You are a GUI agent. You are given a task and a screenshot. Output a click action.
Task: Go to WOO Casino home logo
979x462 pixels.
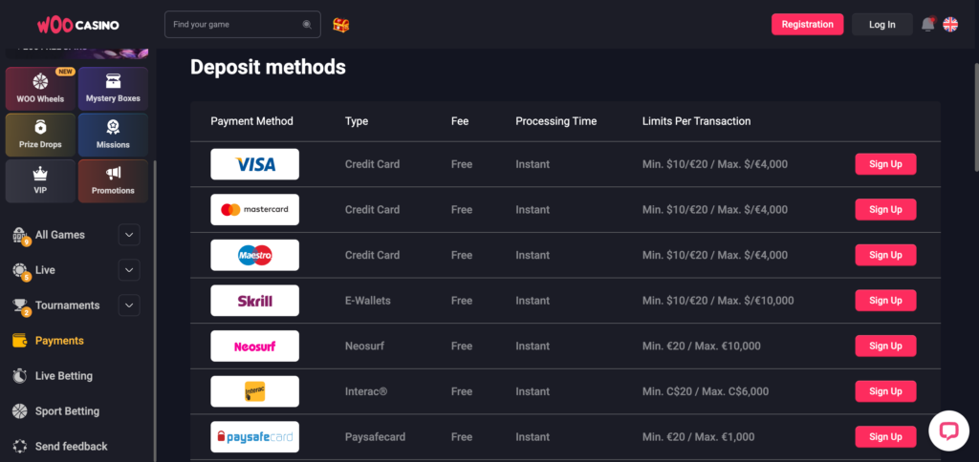(x=78, y=25)
